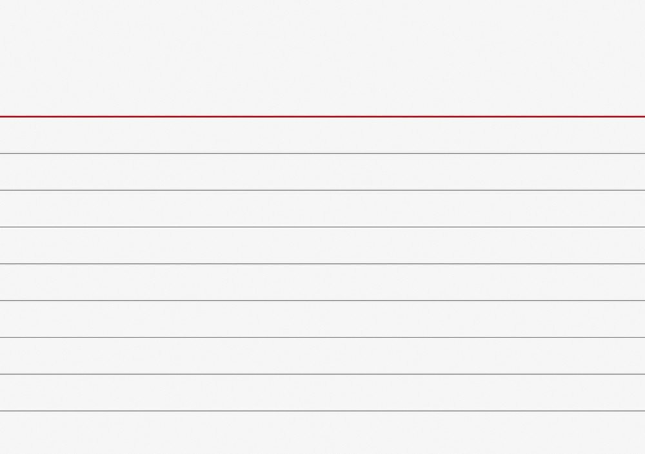Click the row between sixth and seventh gray lines
This screenshot has width=645, height=454.
point(322,356)
